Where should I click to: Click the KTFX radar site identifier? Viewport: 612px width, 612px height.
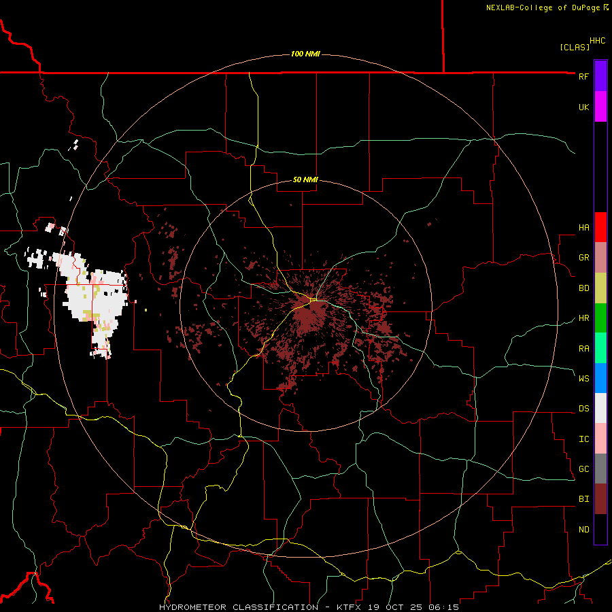coord(350,607)
